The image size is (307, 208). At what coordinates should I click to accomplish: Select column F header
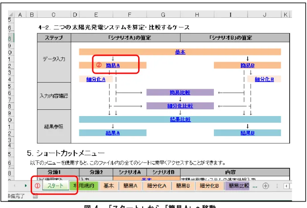tap(130, 15)
